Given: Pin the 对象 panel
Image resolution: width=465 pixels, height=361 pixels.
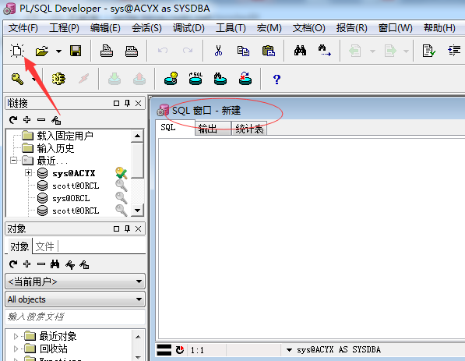Looking at the screenshot, I should [x=128, y=228].
